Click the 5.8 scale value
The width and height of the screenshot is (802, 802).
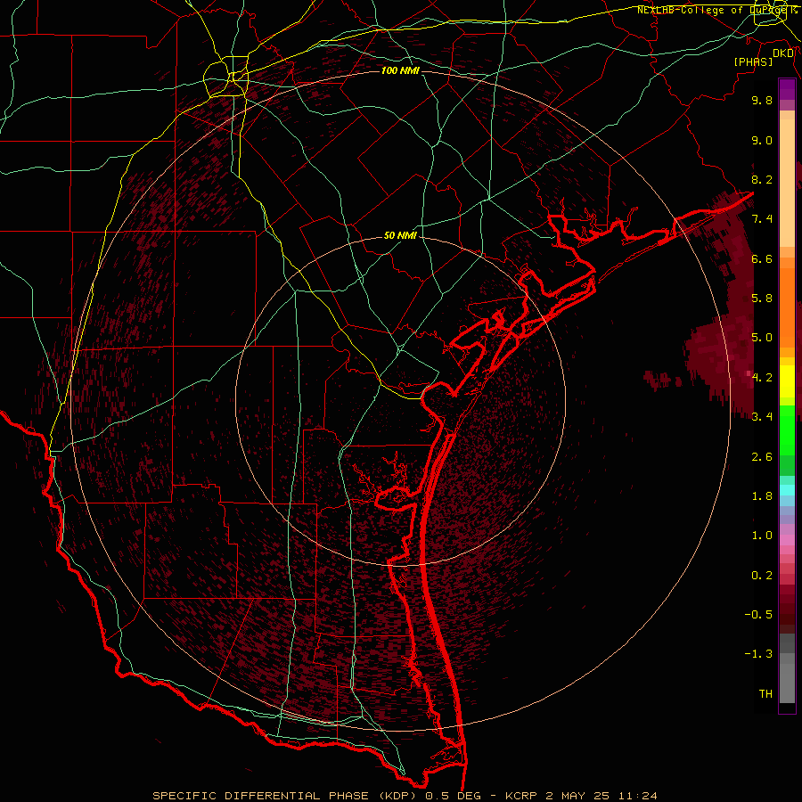click(762, 299)
